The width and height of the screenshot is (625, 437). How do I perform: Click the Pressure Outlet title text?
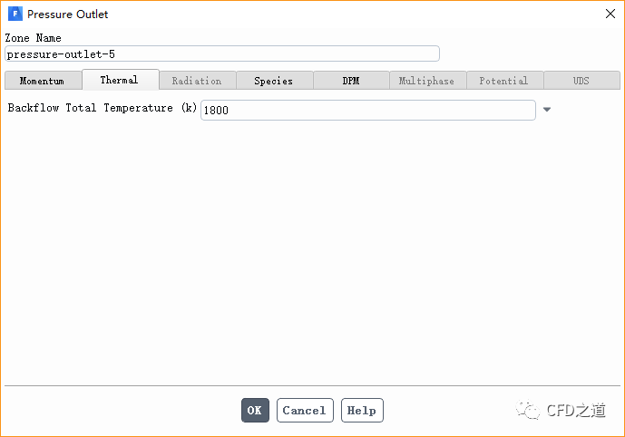pyautogui.click(x=68, y=15)
